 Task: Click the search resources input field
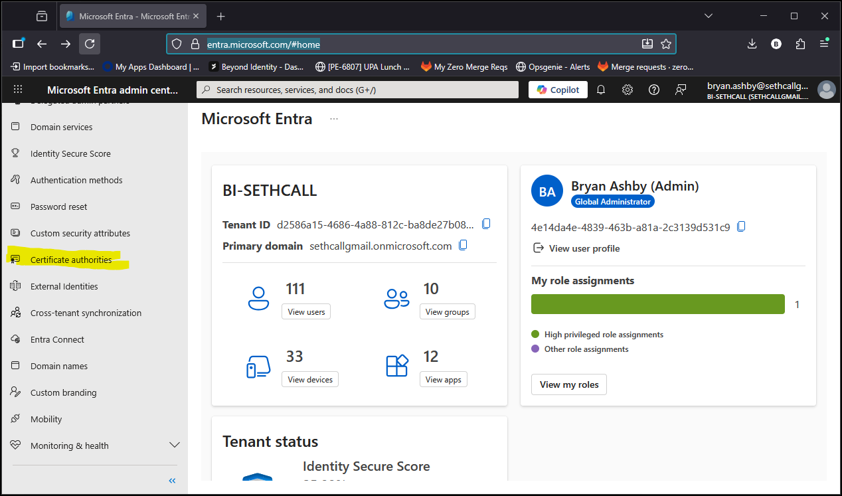(x=357, y=90)
